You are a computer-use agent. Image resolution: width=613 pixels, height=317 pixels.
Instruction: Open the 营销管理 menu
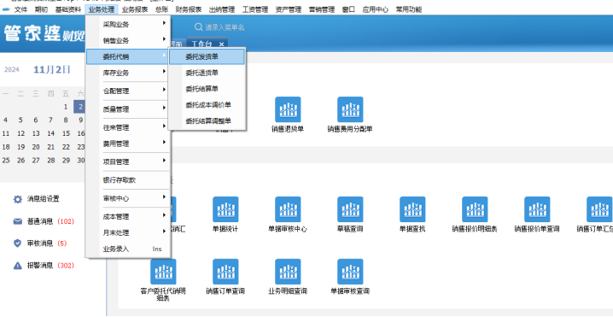[x=322, y=9]
